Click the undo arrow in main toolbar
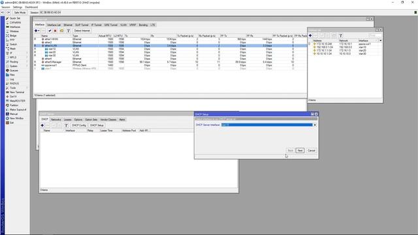418x235 pixels. [x=3, y=12]
